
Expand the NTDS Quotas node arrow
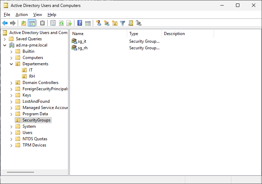coord(11,139)
